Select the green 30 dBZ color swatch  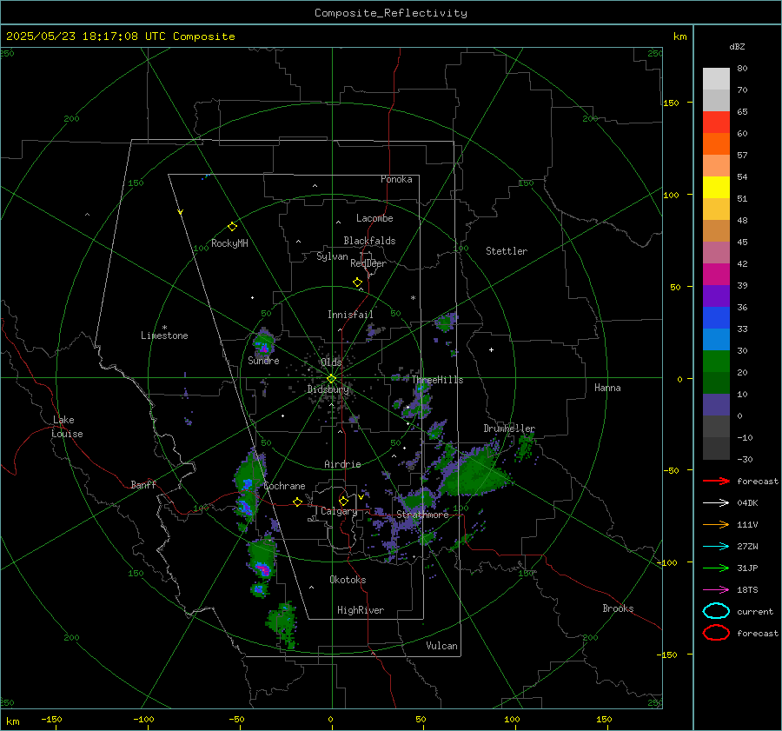coord(716,362)
